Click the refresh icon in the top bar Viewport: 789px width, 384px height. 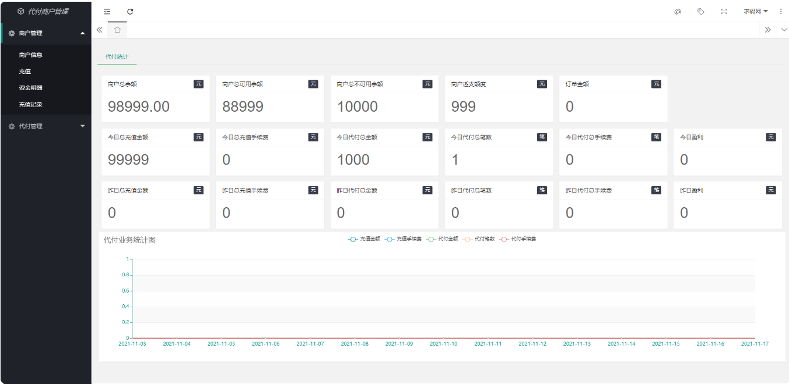130,12
